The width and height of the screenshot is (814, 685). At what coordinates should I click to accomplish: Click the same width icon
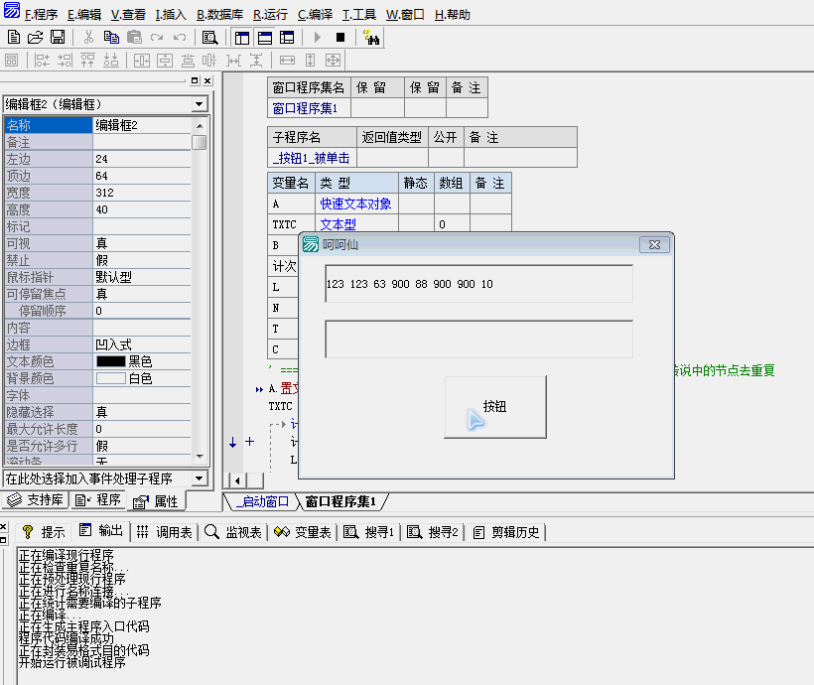pos(287,61)
